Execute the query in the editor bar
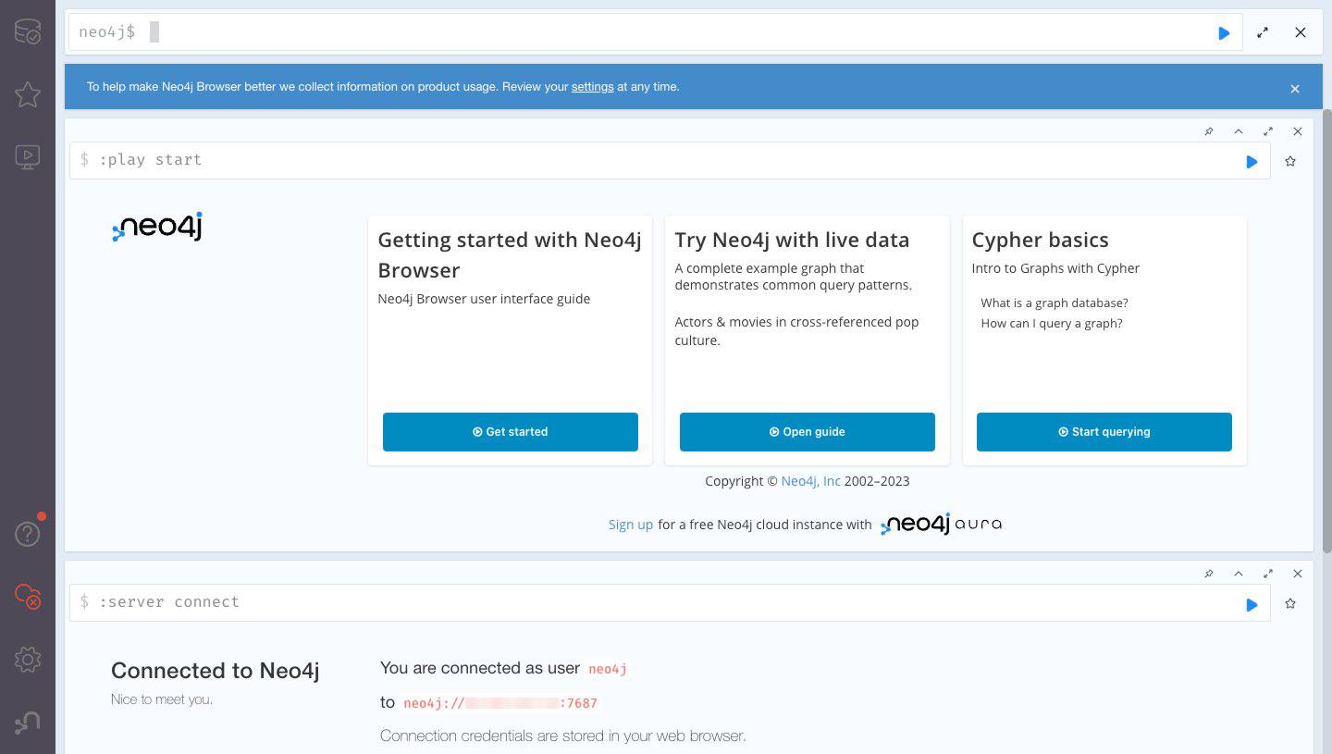Screen dimensions: 1332x754 click(x=1223, y=32)
